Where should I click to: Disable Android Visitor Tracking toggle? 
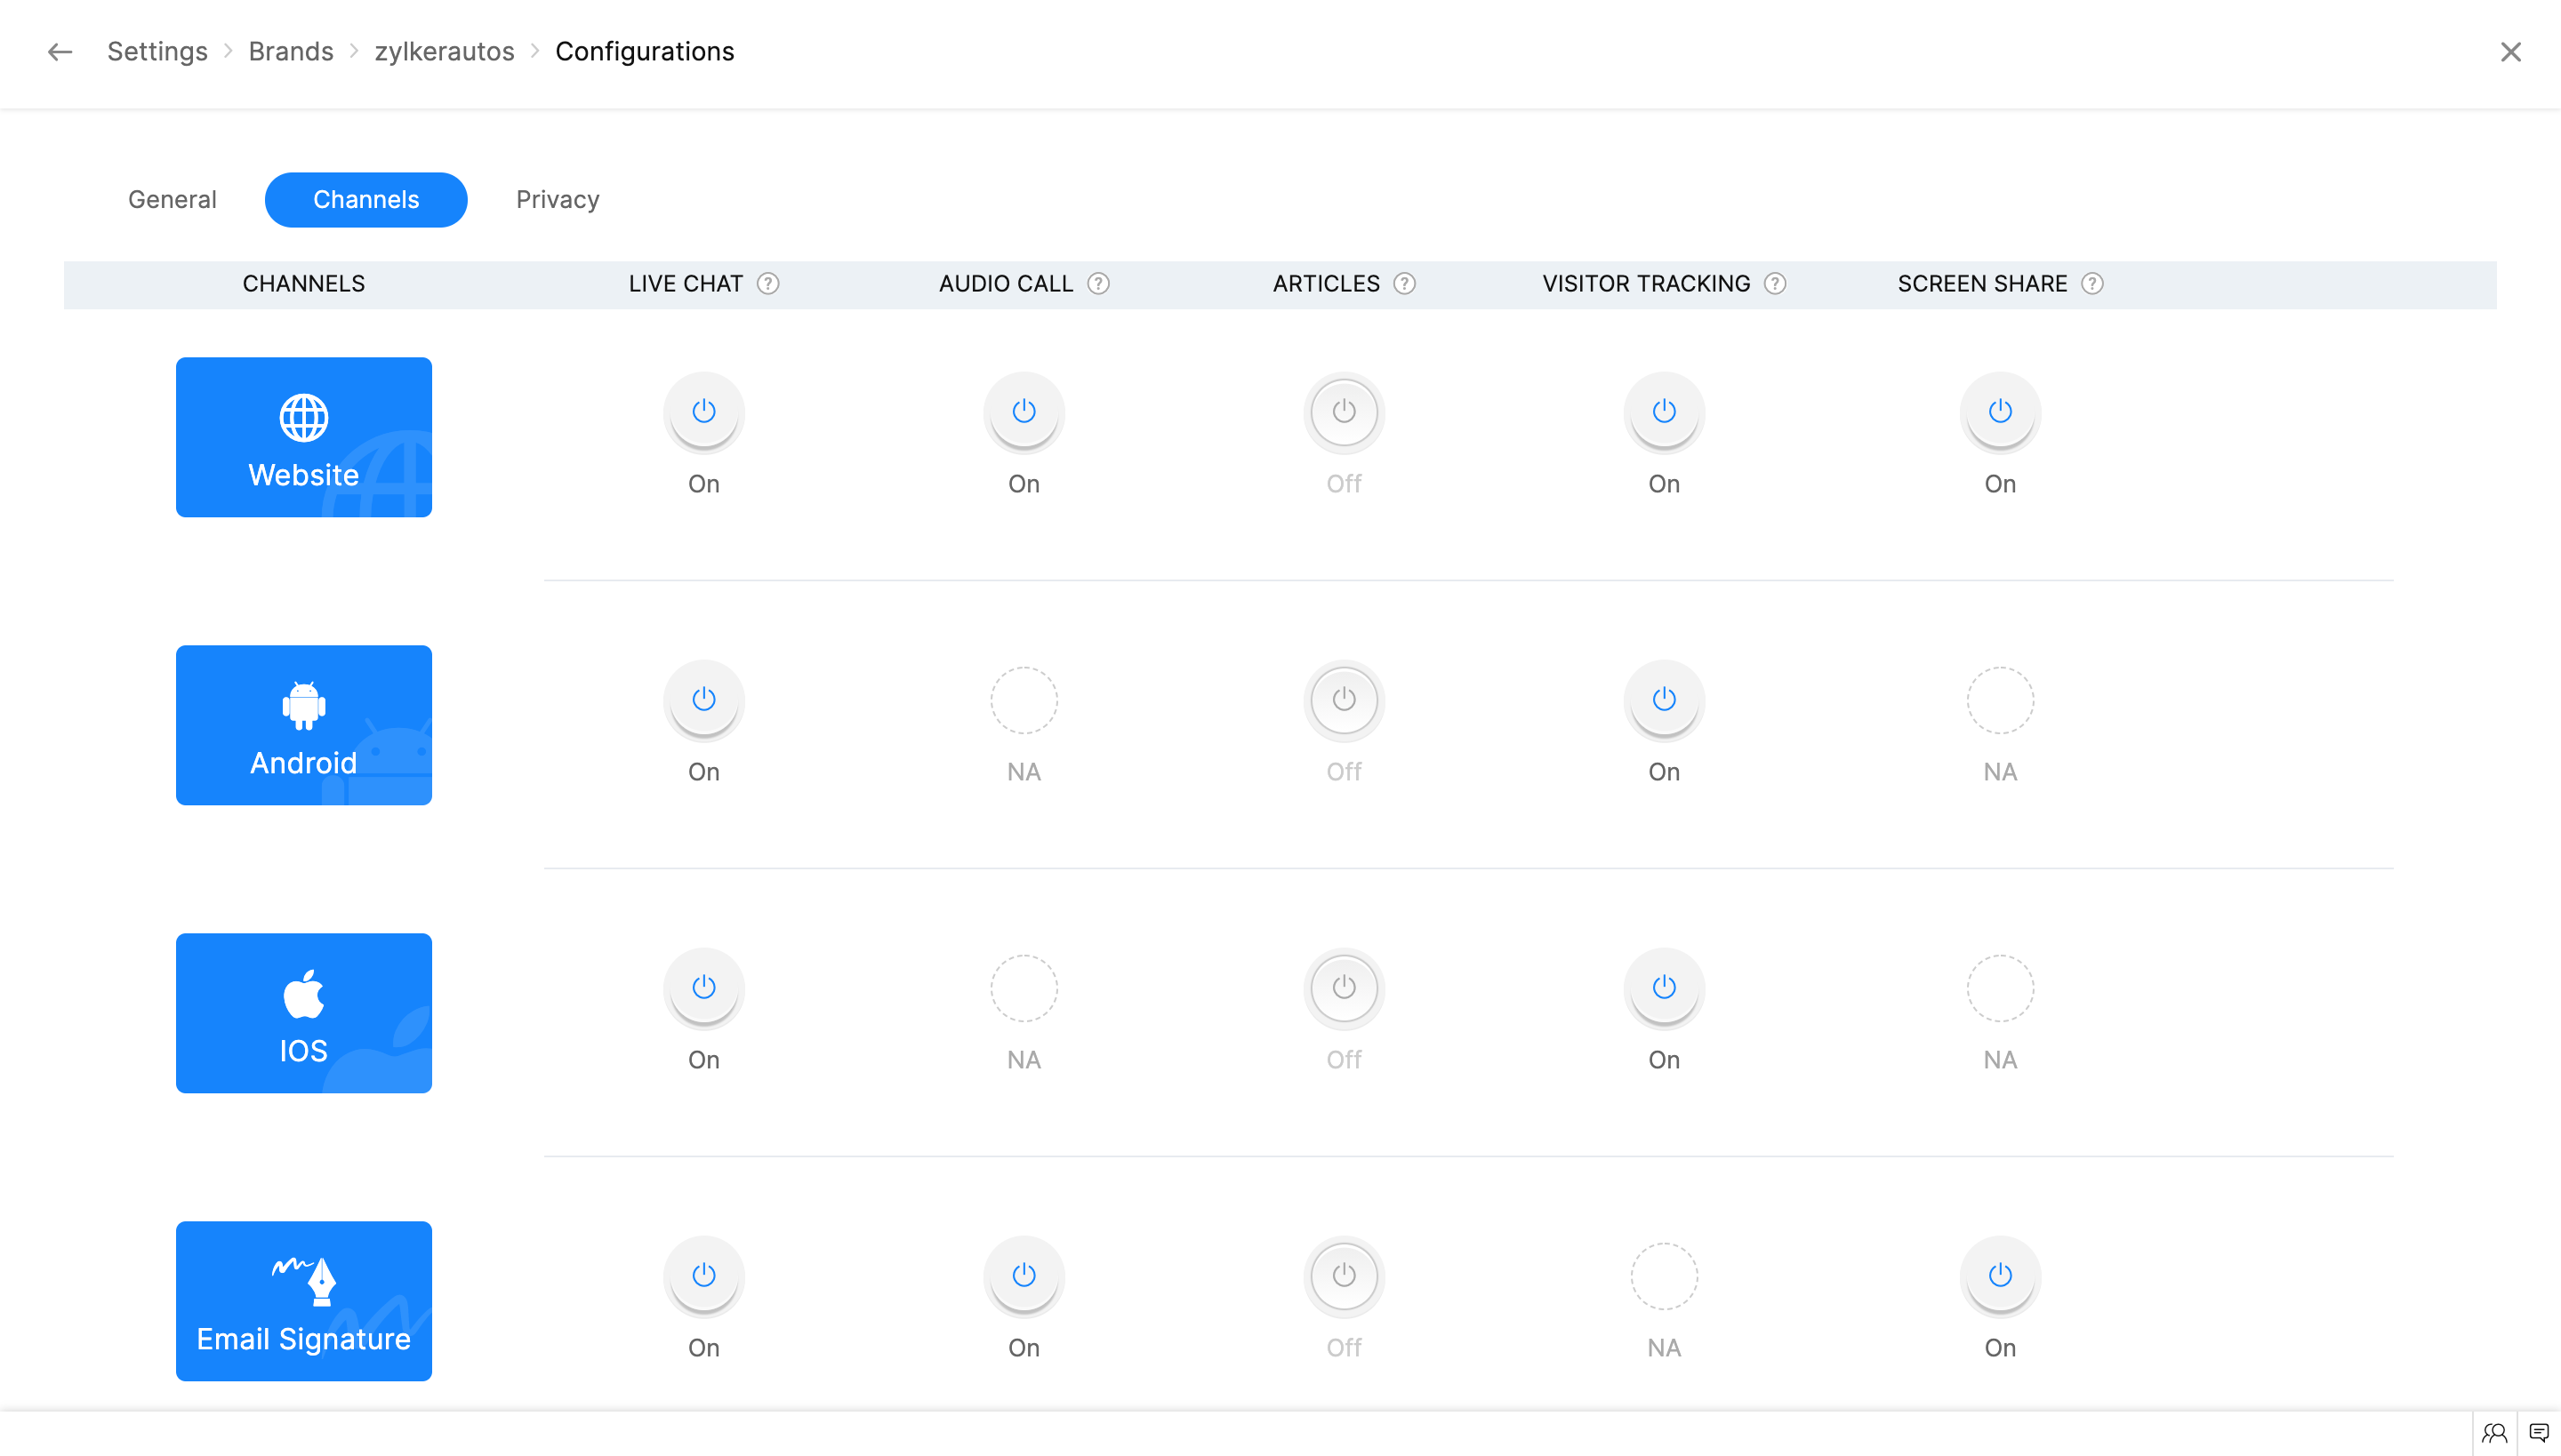(1664, 699)
